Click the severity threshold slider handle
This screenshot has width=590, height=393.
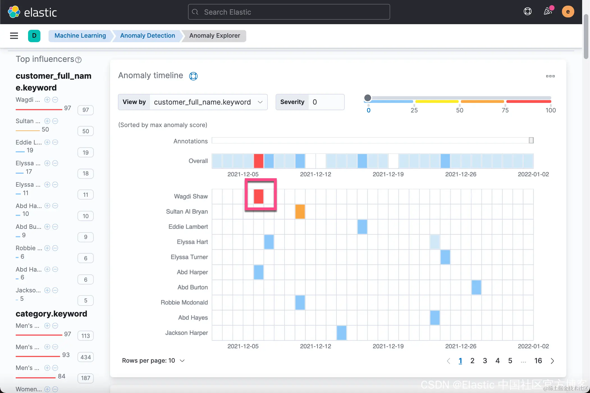[x=367, y=98]
